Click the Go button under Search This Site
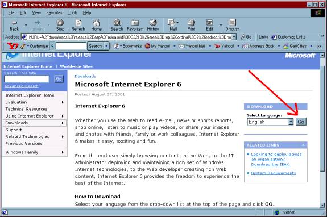Screen dimensions: 327x217 click(x=59, y=79)
